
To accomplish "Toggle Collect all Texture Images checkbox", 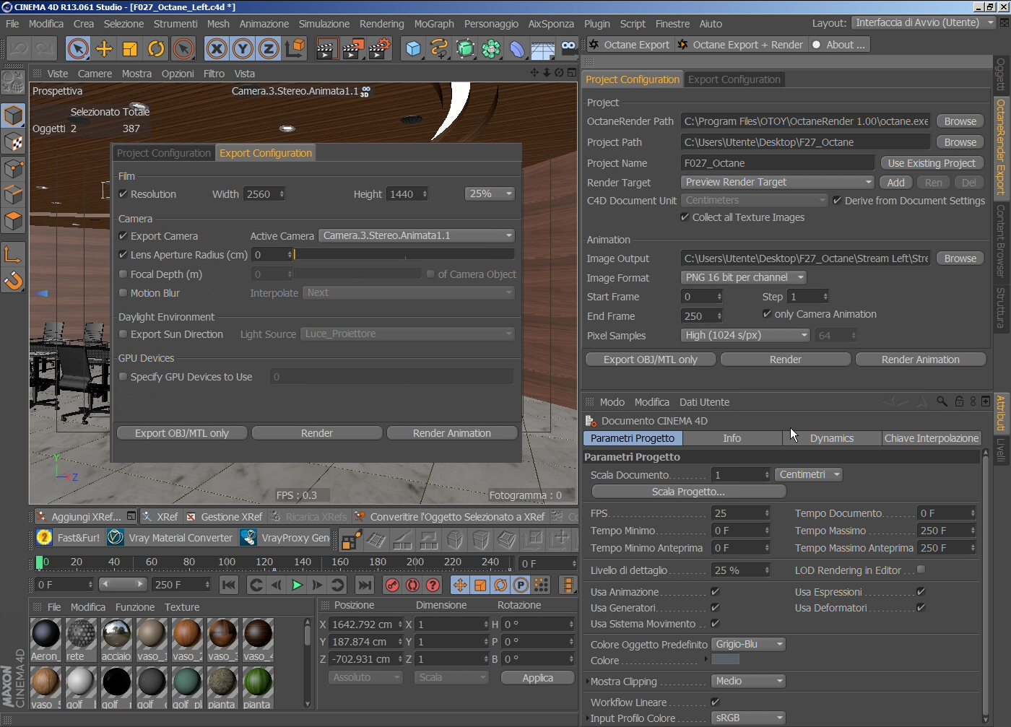I will (685, 217).
